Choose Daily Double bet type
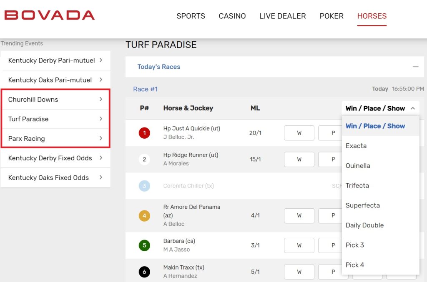Image resolution: width=427 pixels, height=282 pixels. (x=380, y=225)
